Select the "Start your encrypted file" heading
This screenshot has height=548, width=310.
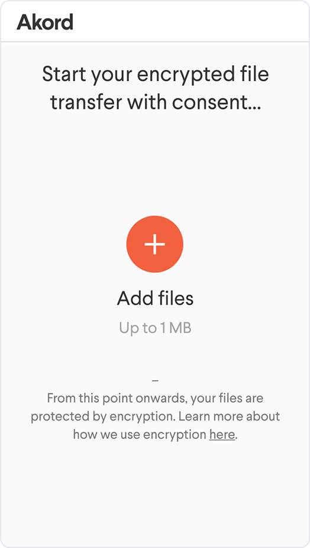[156, 75]
